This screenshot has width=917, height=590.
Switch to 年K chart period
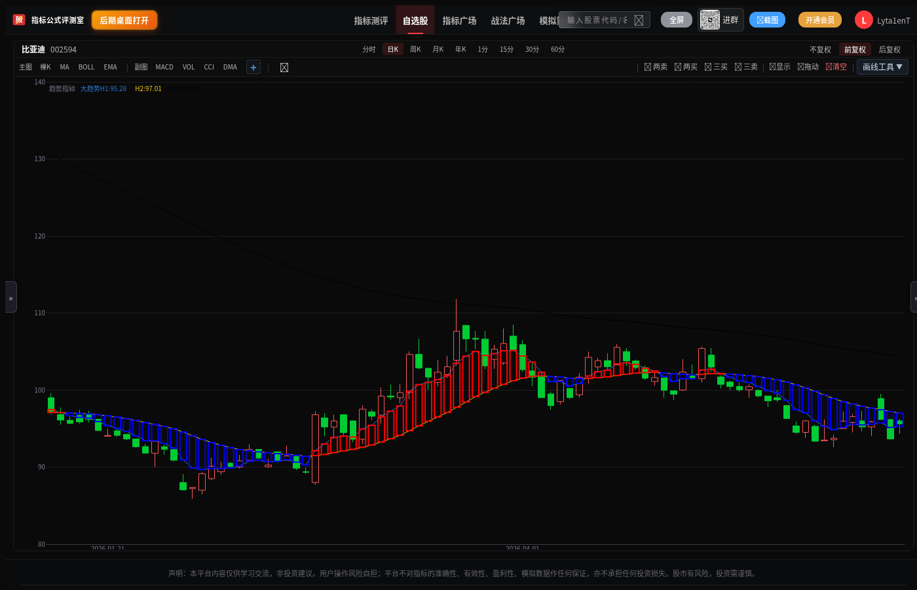(x=460, y=49)
